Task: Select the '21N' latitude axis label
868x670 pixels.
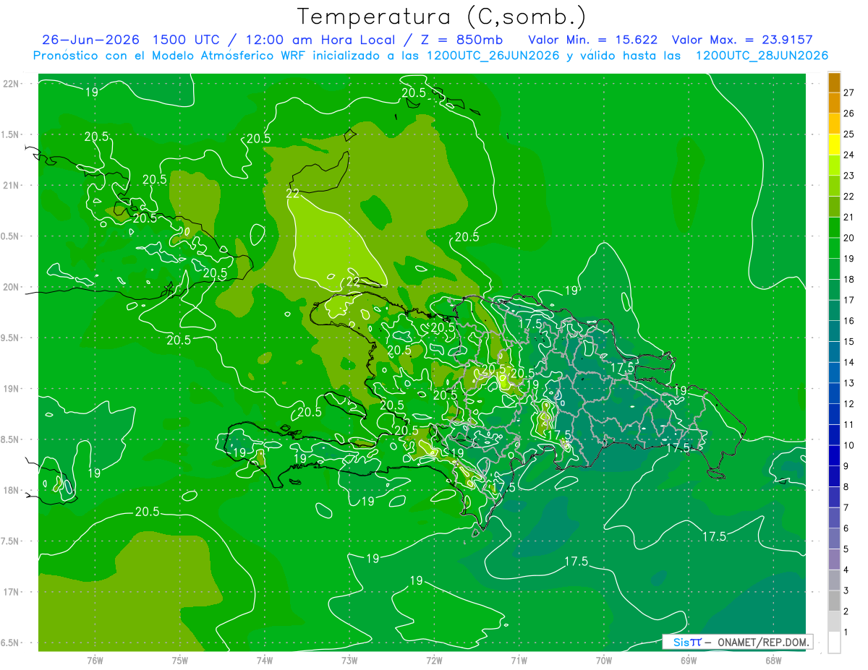Action: point(12,185)
